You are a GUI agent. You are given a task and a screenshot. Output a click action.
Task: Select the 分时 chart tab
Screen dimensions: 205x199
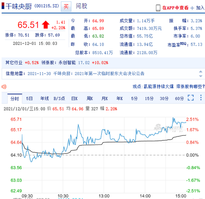(15, 99)
